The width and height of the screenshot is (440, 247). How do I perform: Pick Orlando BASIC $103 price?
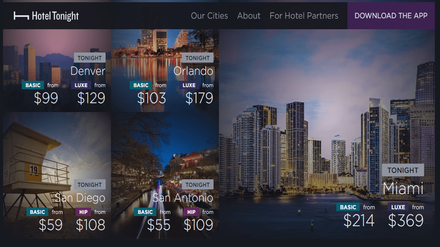pos(152,98)
